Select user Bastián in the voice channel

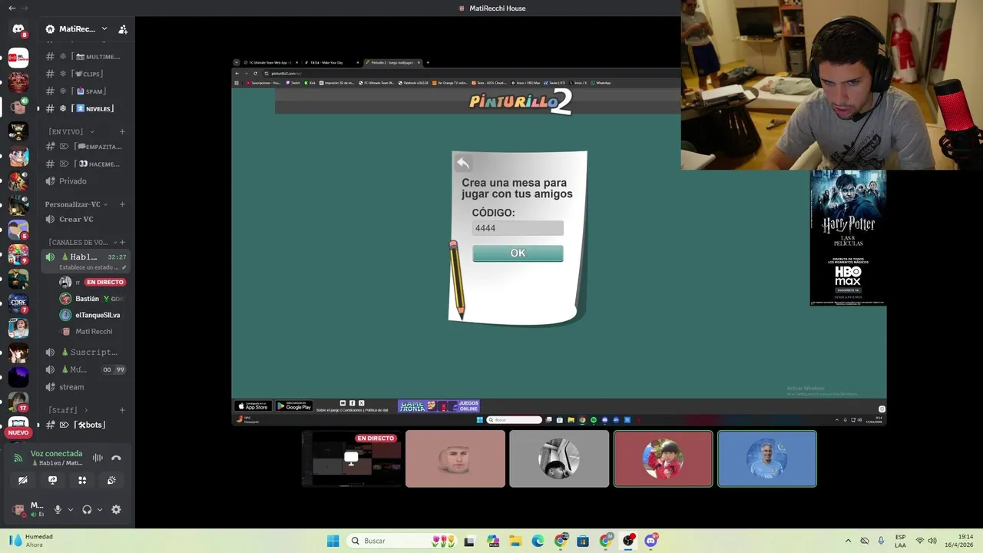pyautogui.click(x=93, y=299)
